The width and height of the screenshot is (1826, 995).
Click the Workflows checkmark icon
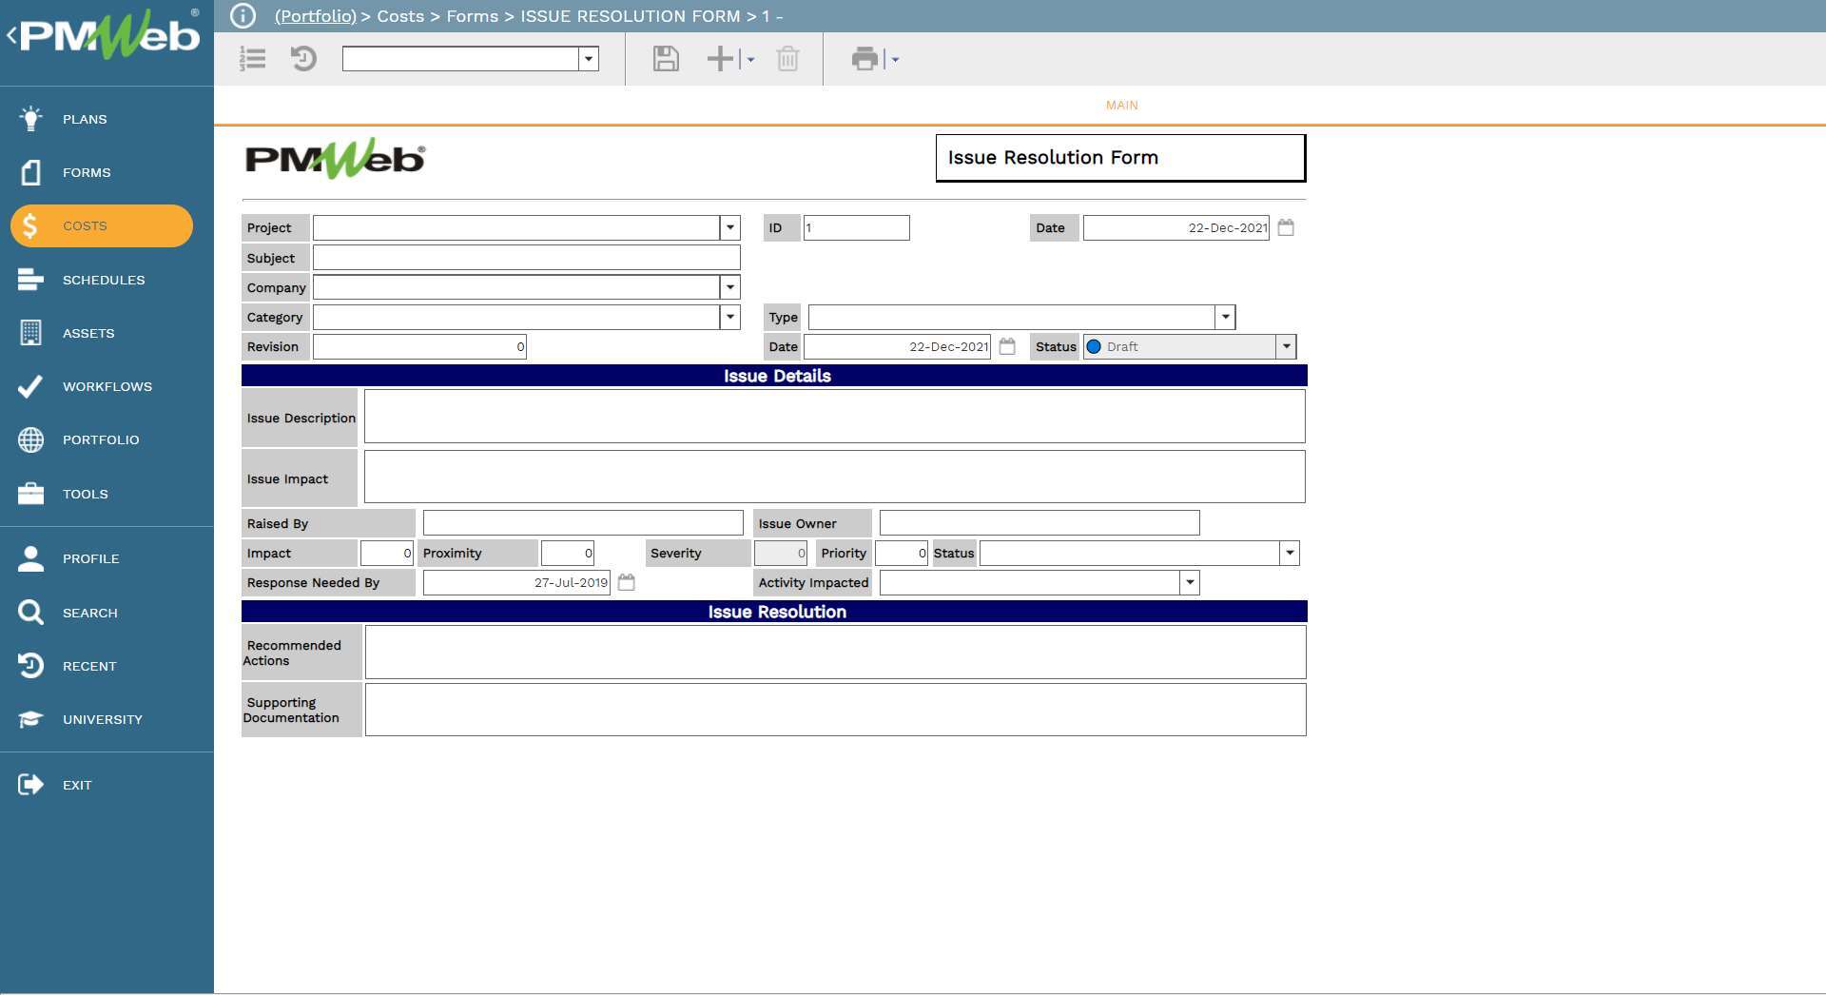pos(30,386)
